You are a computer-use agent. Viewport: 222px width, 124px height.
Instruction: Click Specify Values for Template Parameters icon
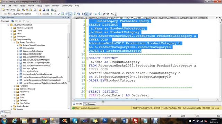point(112,14)
